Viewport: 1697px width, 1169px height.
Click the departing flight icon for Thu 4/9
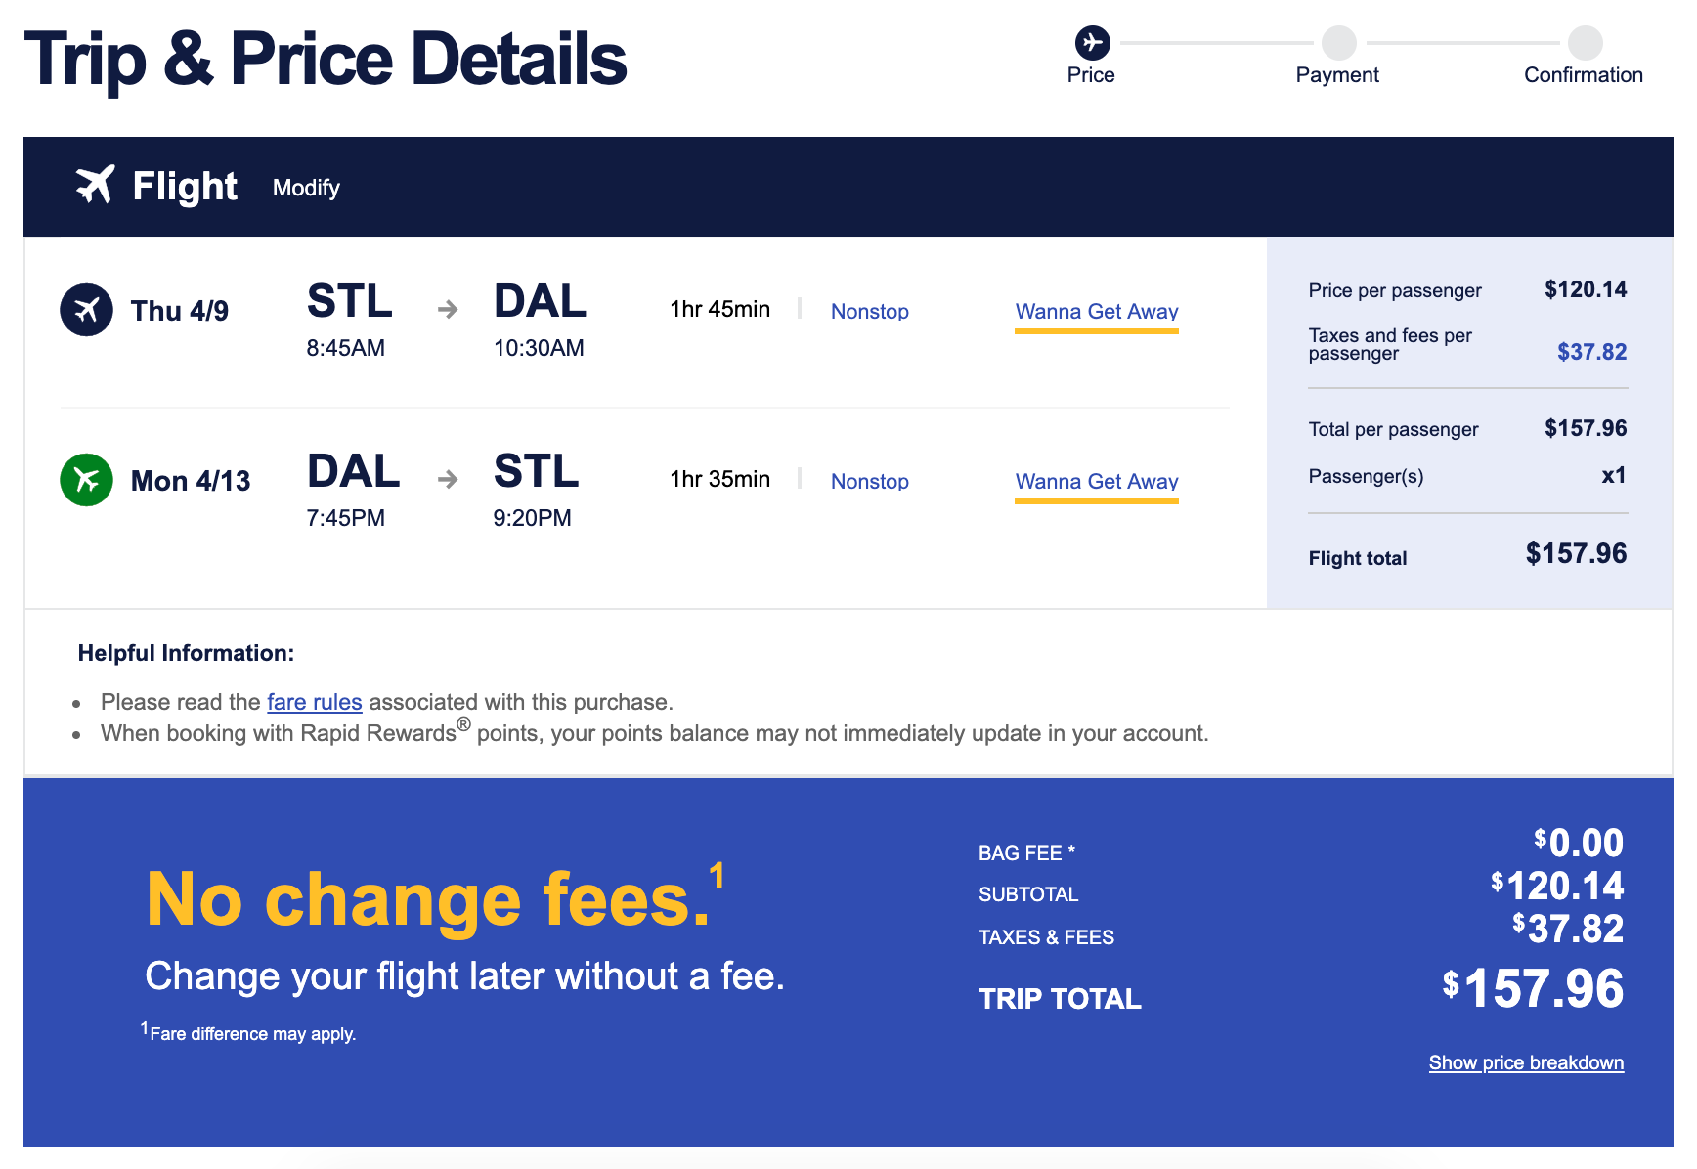pyautogui.click(x=86, y=310)
